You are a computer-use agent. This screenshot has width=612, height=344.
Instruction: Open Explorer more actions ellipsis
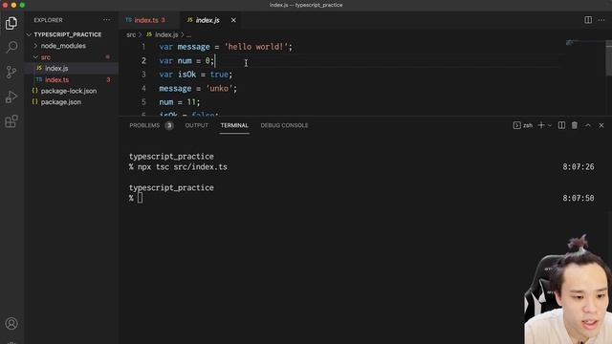[106, 20]
